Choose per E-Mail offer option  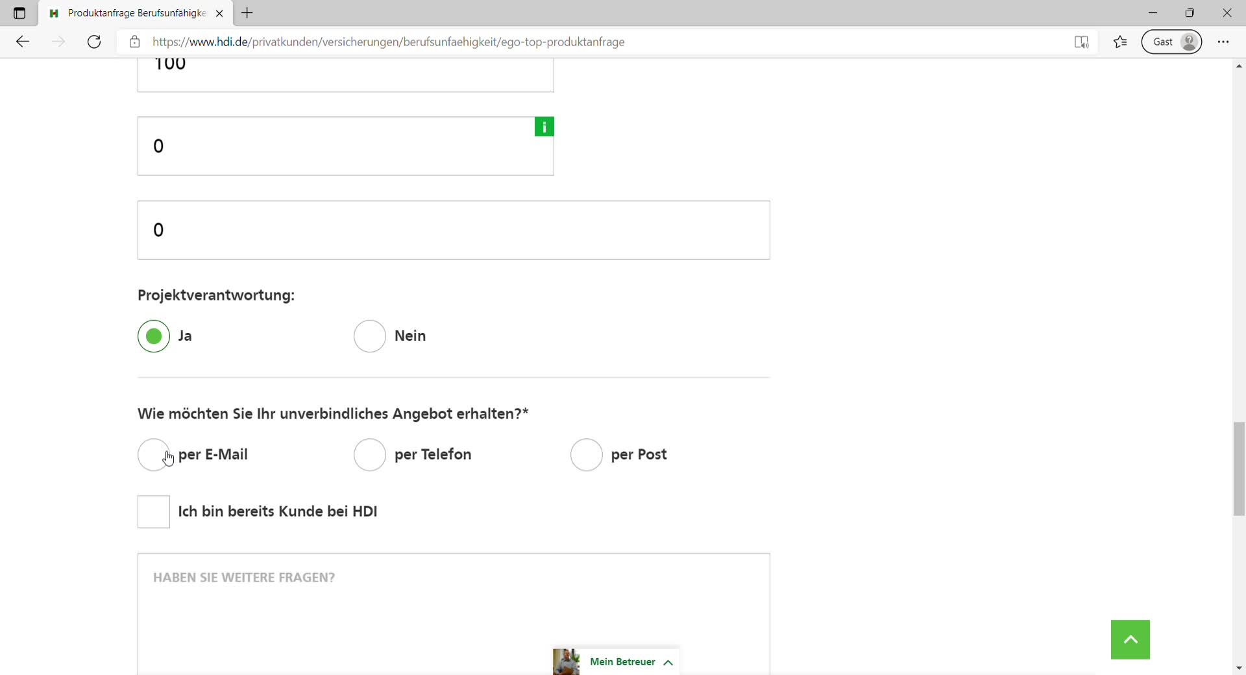tap(154, 454)
